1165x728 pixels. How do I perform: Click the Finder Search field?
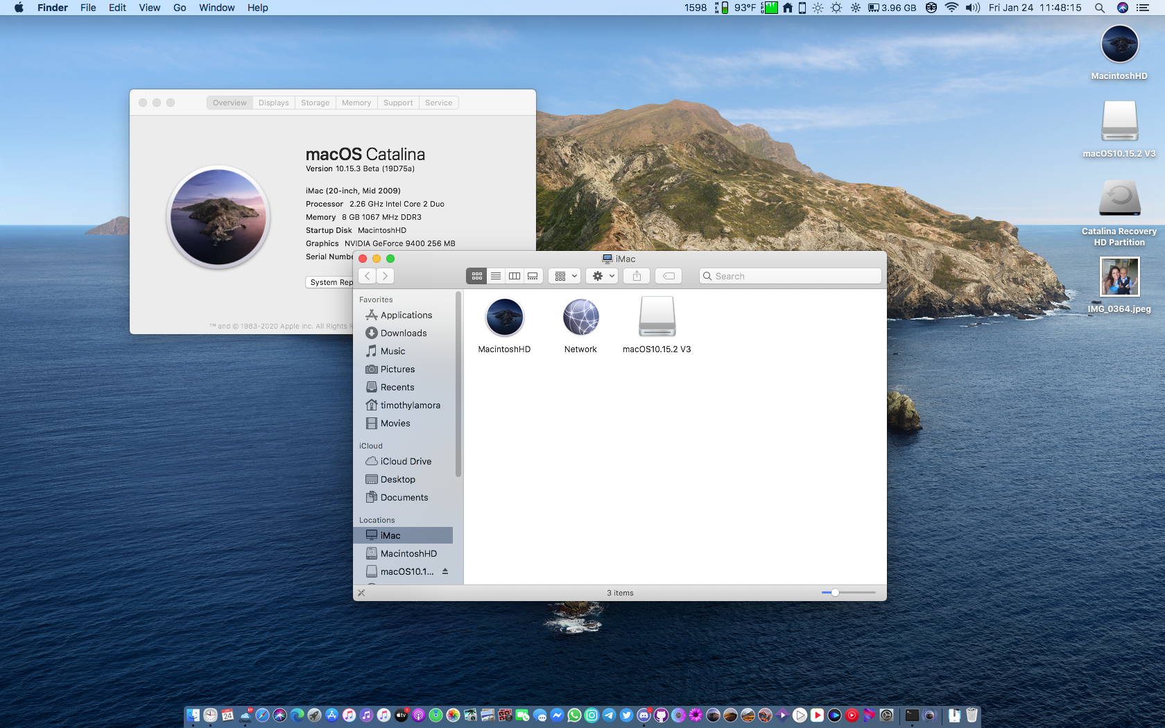(791, 276)
